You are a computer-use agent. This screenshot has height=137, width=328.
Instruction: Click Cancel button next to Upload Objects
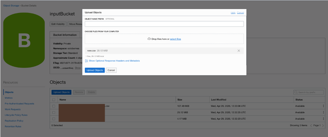[111, 70]
